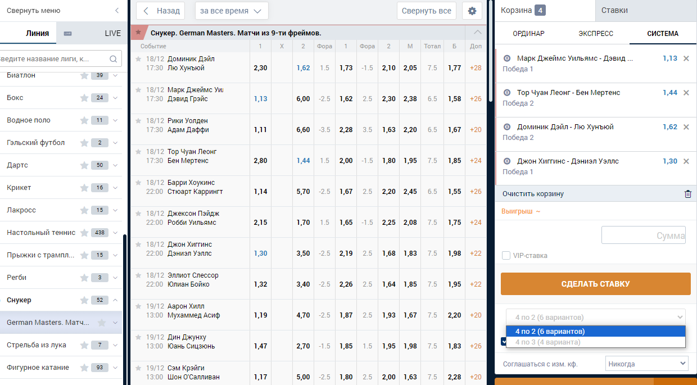
Task: Click star flag on Снукер header
Action: coord(138,32)
